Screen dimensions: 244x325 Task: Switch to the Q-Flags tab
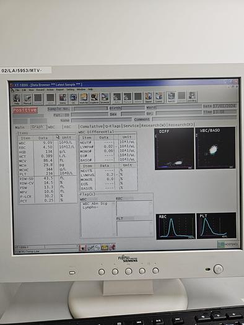[x=113, y=126]
